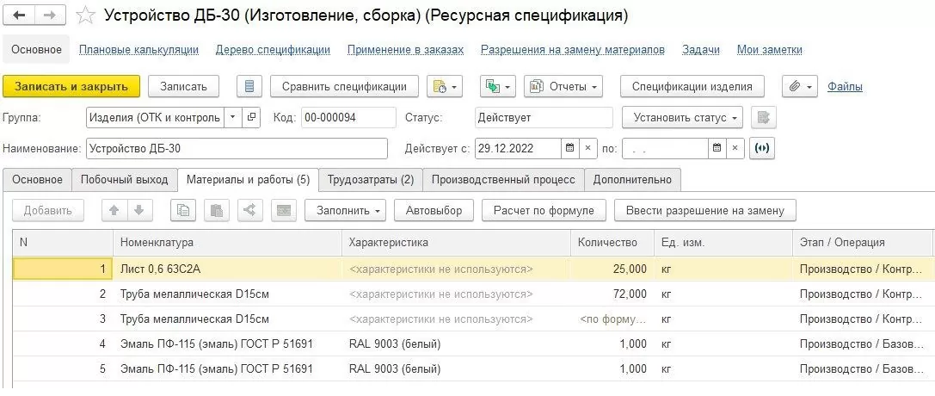Click open icon next to Группа field
Image resolution: width=935 pixels, height=396 pixels.
[250, 117]
